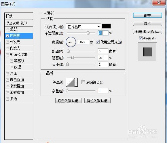The image size is (167, 143).
Task: Click the 大小 size slider handle
Action: [x=68, y=64]
